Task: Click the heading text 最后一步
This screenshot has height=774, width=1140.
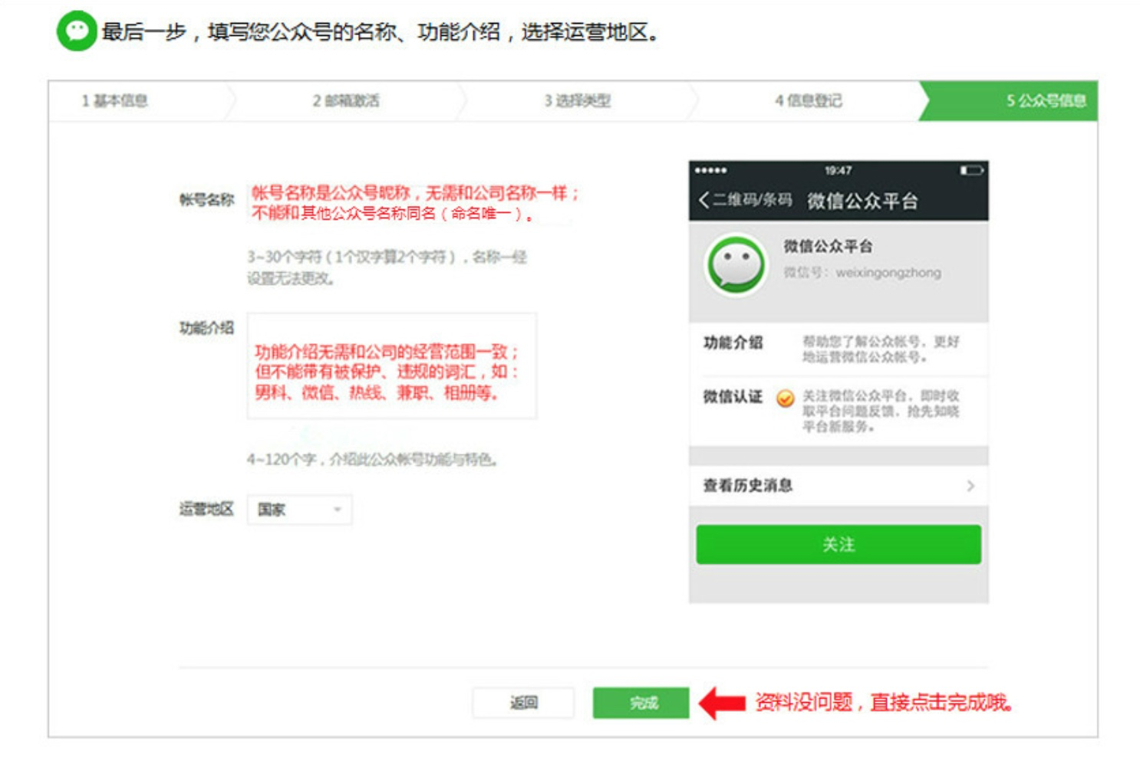Action: point(143,32)
